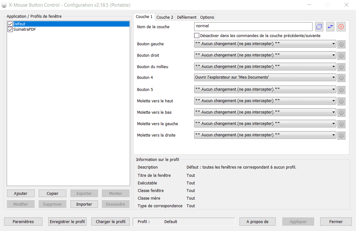Click the Ajouter button
The width and height of the screenshot is (356, 231).
21,193
